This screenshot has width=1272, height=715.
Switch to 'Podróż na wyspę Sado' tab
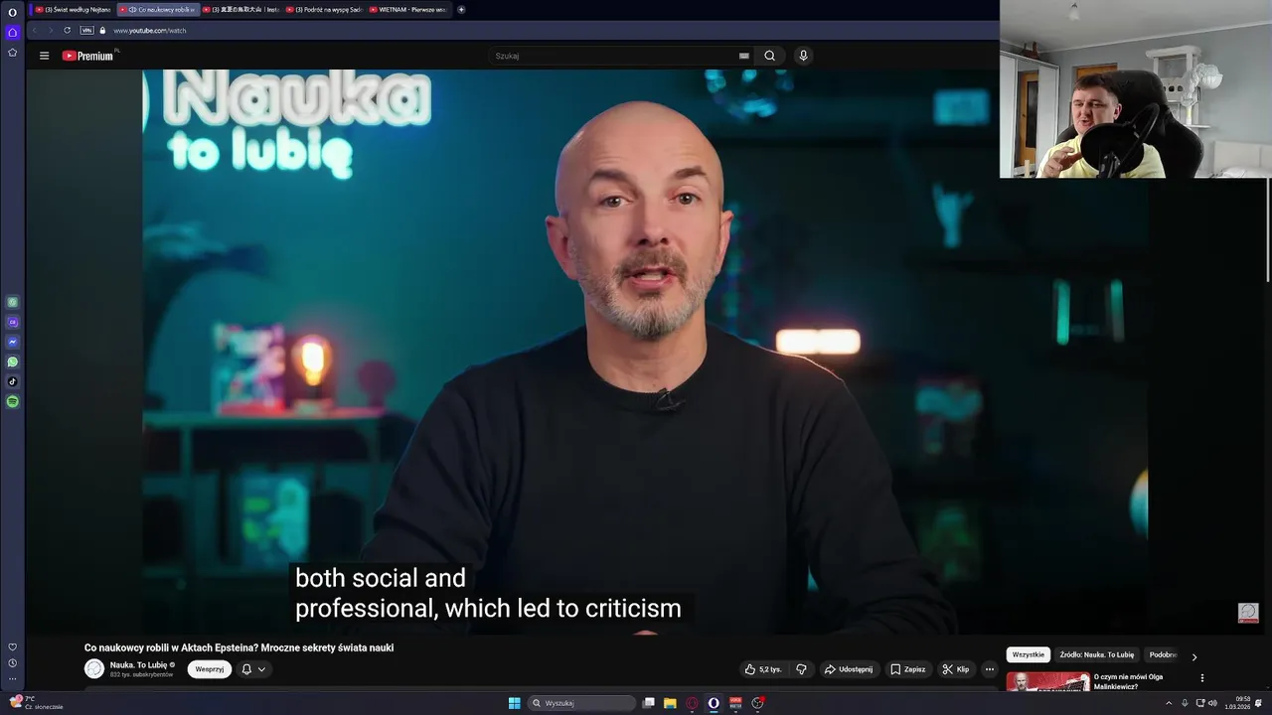pos(324,9)
